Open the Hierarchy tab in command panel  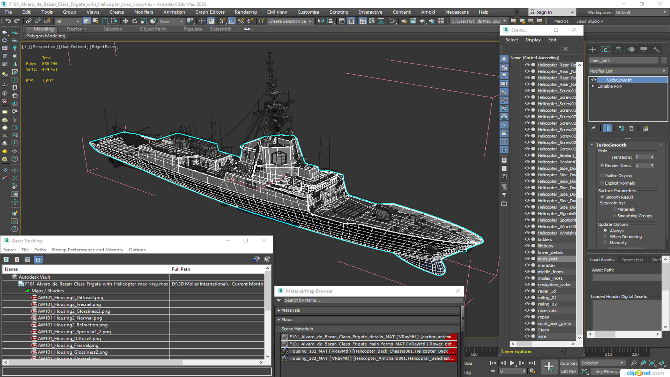click(x=618, y=50)
